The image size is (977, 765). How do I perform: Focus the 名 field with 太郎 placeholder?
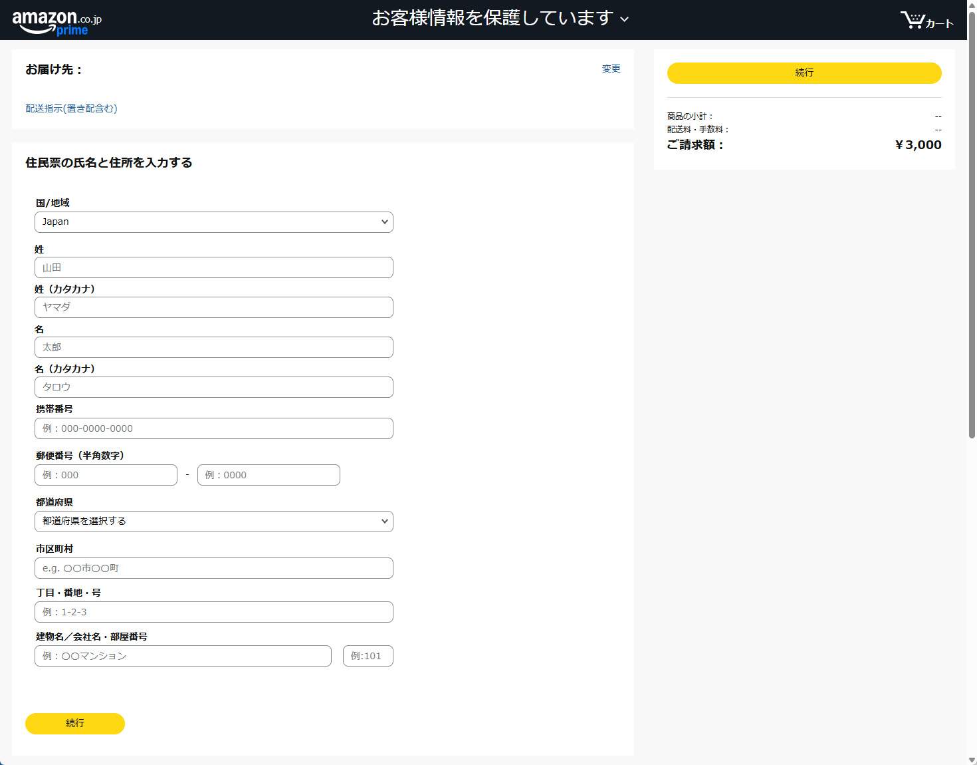(x=214, y=347)
